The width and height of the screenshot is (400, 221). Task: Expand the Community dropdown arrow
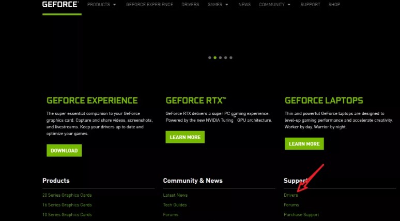(289, 5)
